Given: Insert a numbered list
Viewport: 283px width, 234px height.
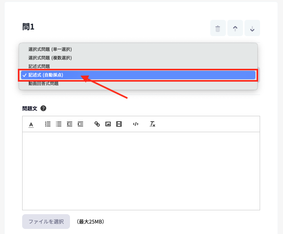Looking at the screenshot, I should pyautogui.click(x=48, y=124).
